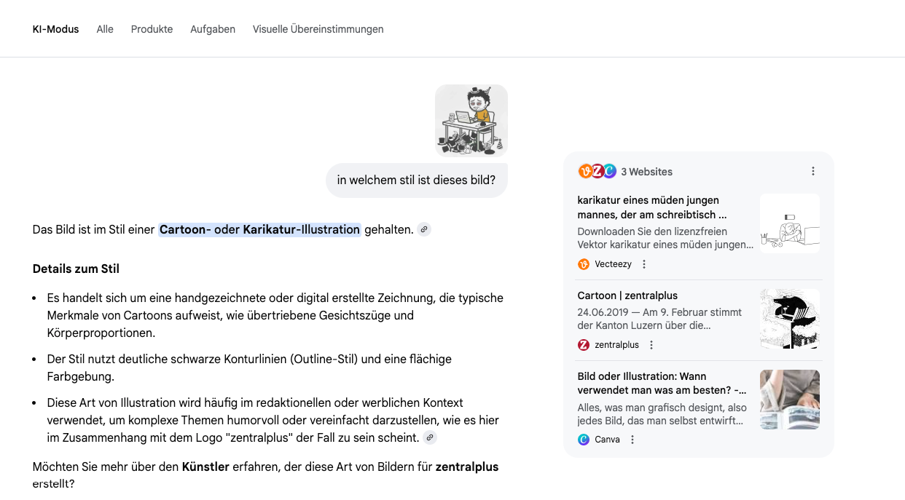The image size is (905, 500).
Task: Click the stacked website icons beside 3 Websites
Action: click(x=597, y=171)
